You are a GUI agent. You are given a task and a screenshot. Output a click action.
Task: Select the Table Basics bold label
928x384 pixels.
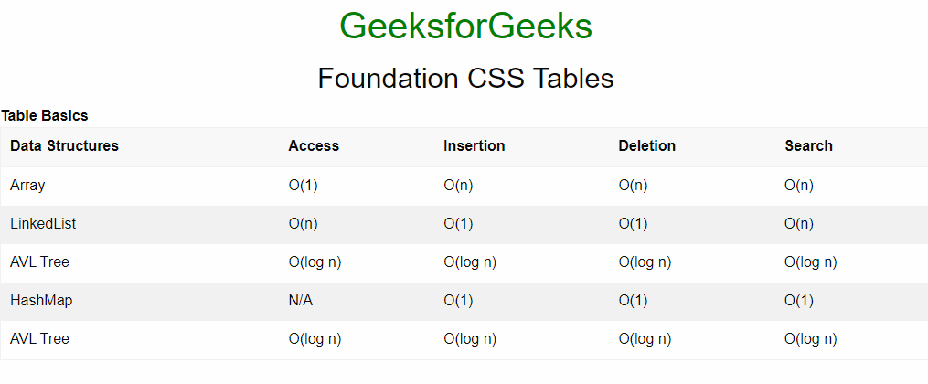pyautogui.click(x=45, y=116)
